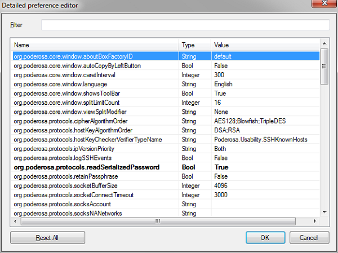
Task: Select the logSSHEvents preference row
Action: pos(166,158)
